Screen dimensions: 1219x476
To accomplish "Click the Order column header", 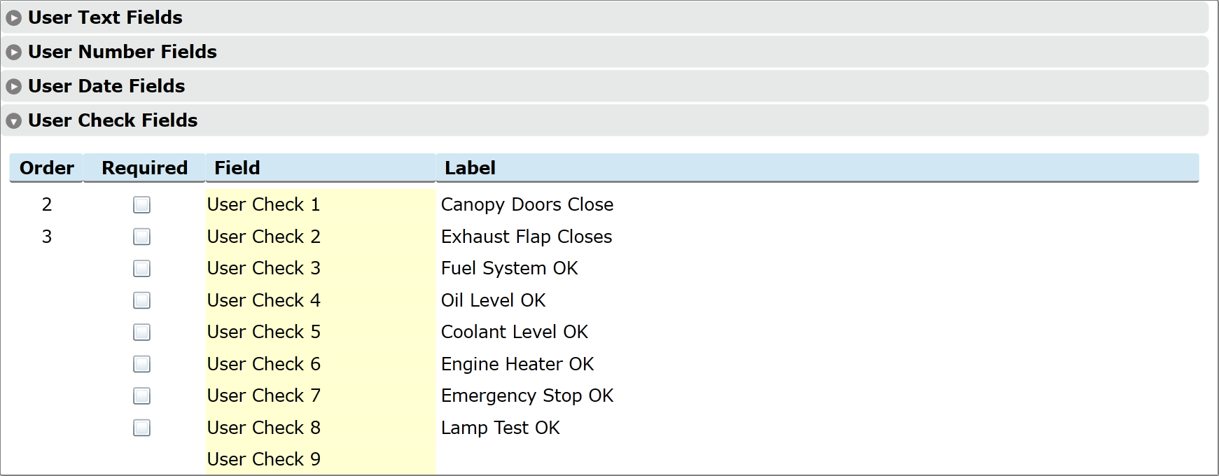I will click(x=46, y=168).
